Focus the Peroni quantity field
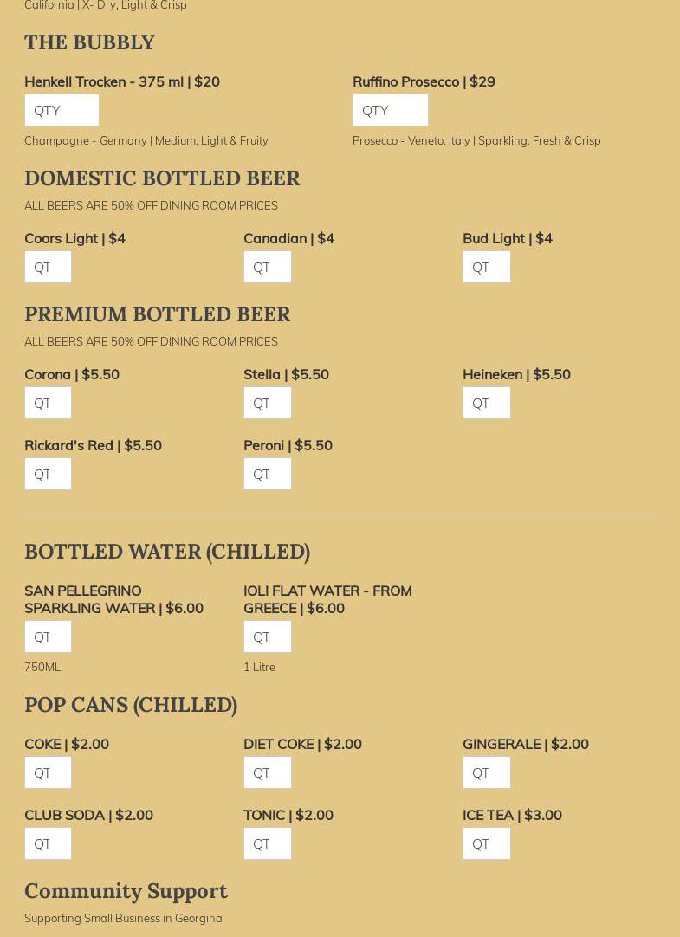Image resolution: width=680 pixels, height=937 pixels. point(267,474)
